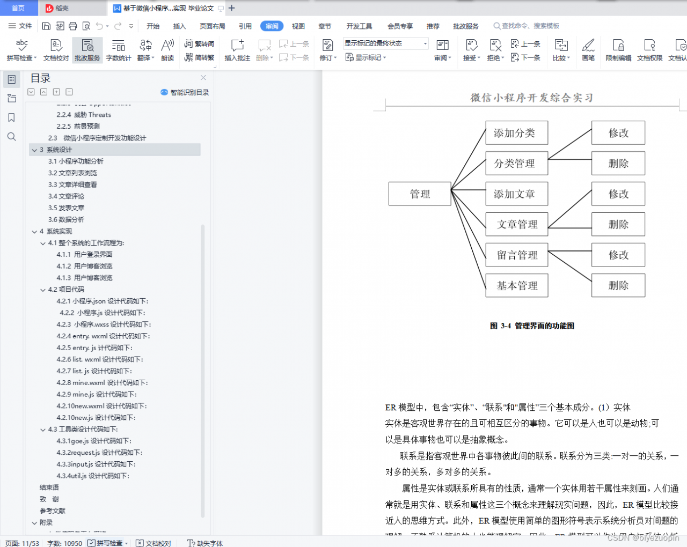Switch to the 插入 ribbon tab
The height and width of the screenshot is (547, 687).
point(179,26)
